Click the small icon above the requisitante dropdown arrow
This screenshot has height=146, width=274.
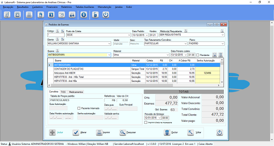(222, 31)
